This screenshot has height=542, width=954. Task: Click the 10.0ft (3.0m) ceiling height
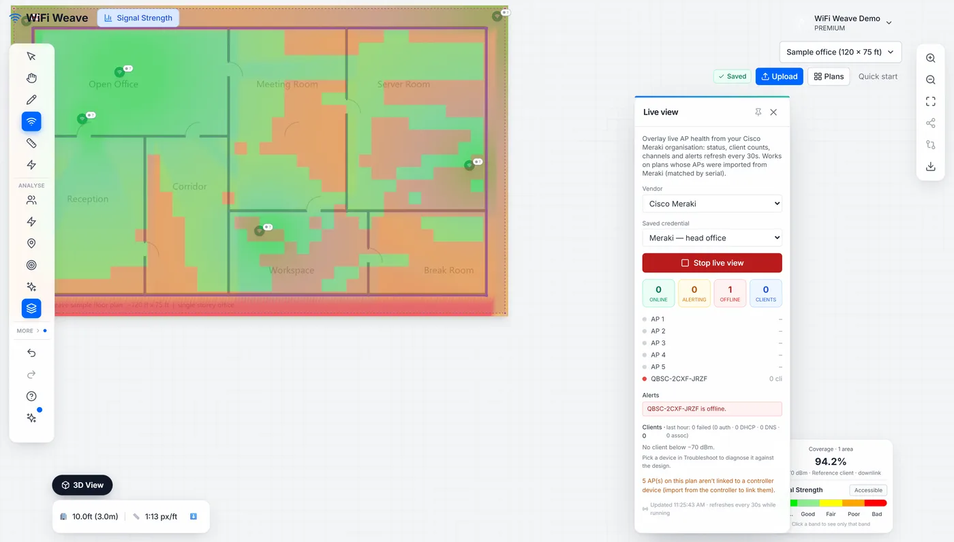(x=89, y=517)
